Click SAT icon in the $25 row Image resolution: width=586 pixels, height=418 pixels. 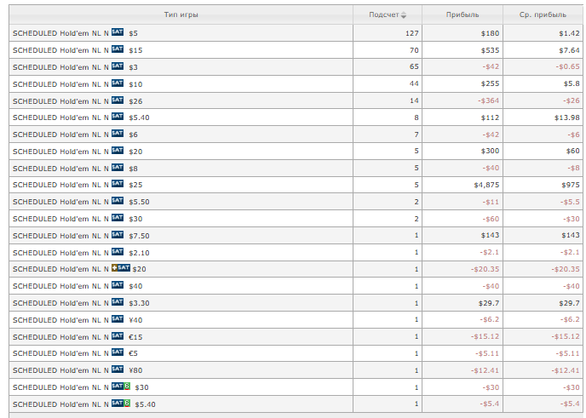[x=118, y=183]
